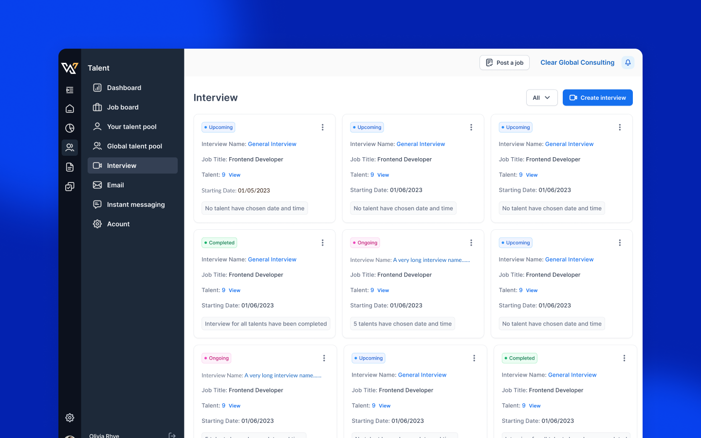Screen dimensions: 701x438
Task: Open Dashboard in the Talent menu
Action: (132, 88)
